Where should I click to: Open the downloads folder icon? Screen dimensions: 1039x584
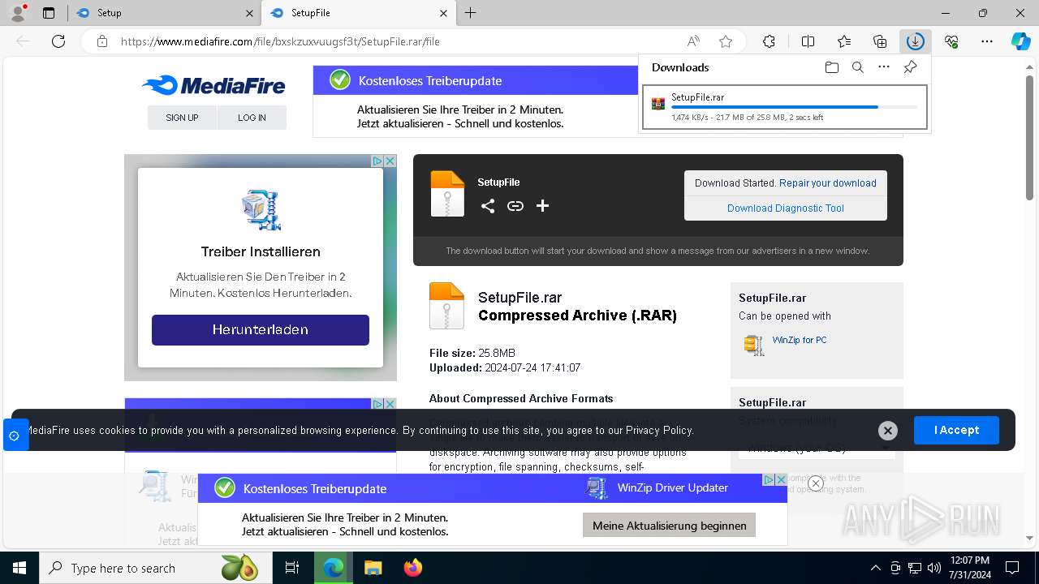pyautogui.click(x=832, y=67)
